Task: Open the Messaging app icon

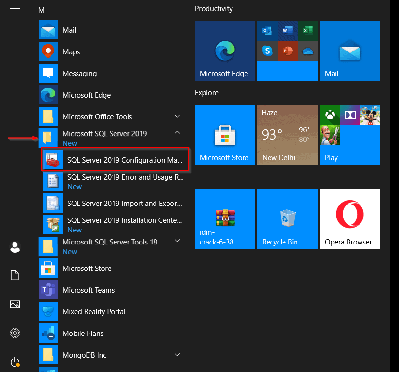Action: point(48,73)
